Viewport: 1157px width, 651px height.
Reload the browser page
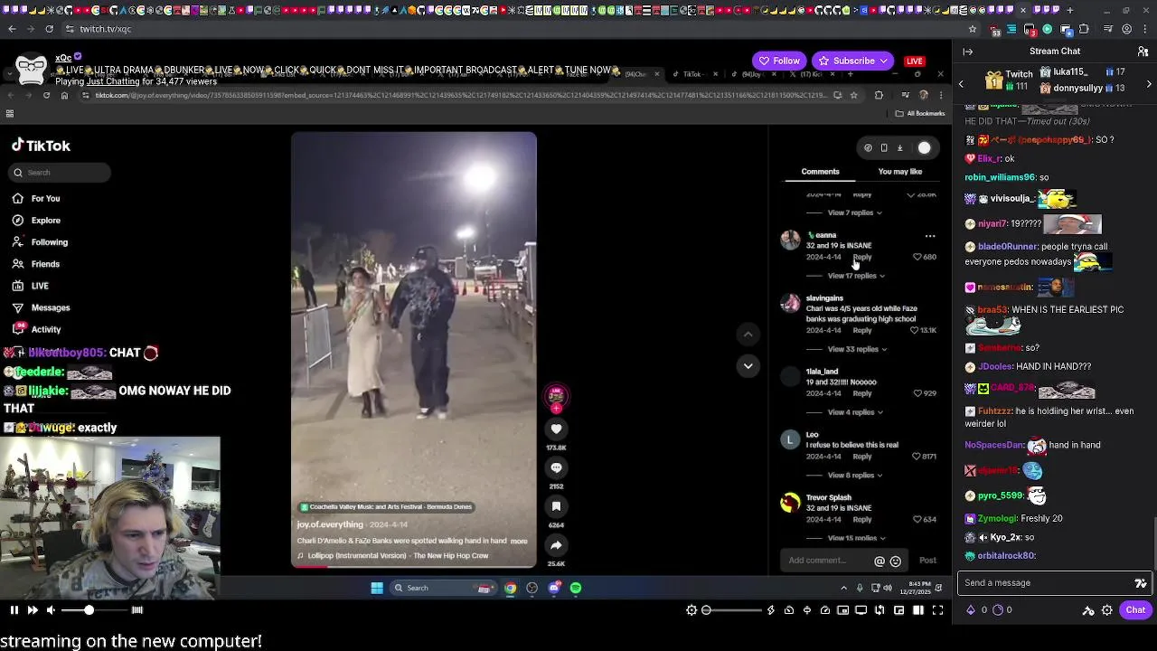click(x=49, y=29)
